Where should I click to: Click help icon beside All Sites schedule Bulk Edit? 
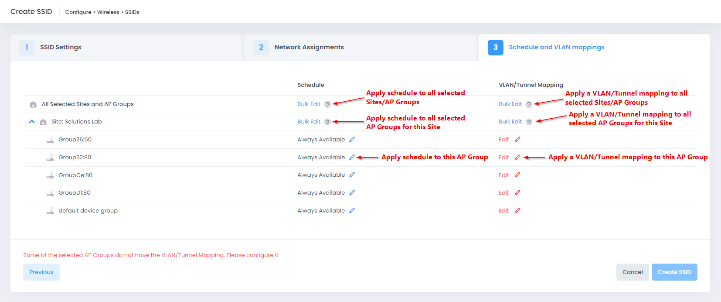[x=327, y=104]
